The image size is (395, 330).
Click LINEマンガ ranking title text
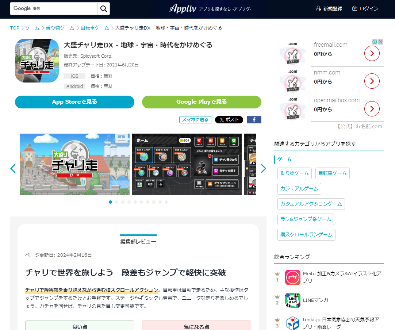click(315, 300)
